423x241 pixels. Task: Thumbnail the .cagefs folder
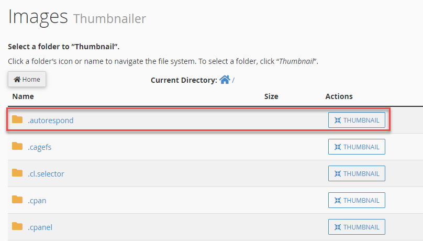pos(357,147)
